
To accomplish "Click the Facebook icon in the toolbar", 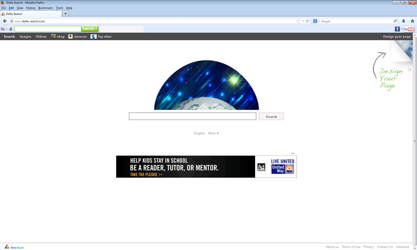I will [x=397, y=29].
